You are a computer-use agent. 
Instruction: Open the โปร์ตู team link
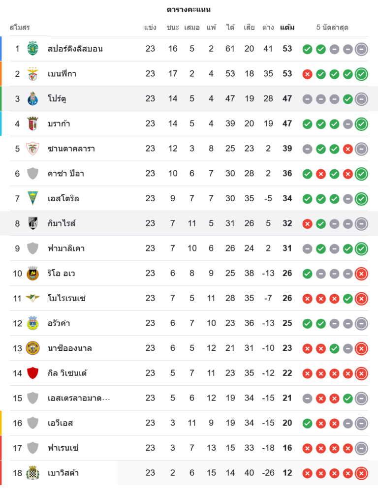[x=57, y=99]
